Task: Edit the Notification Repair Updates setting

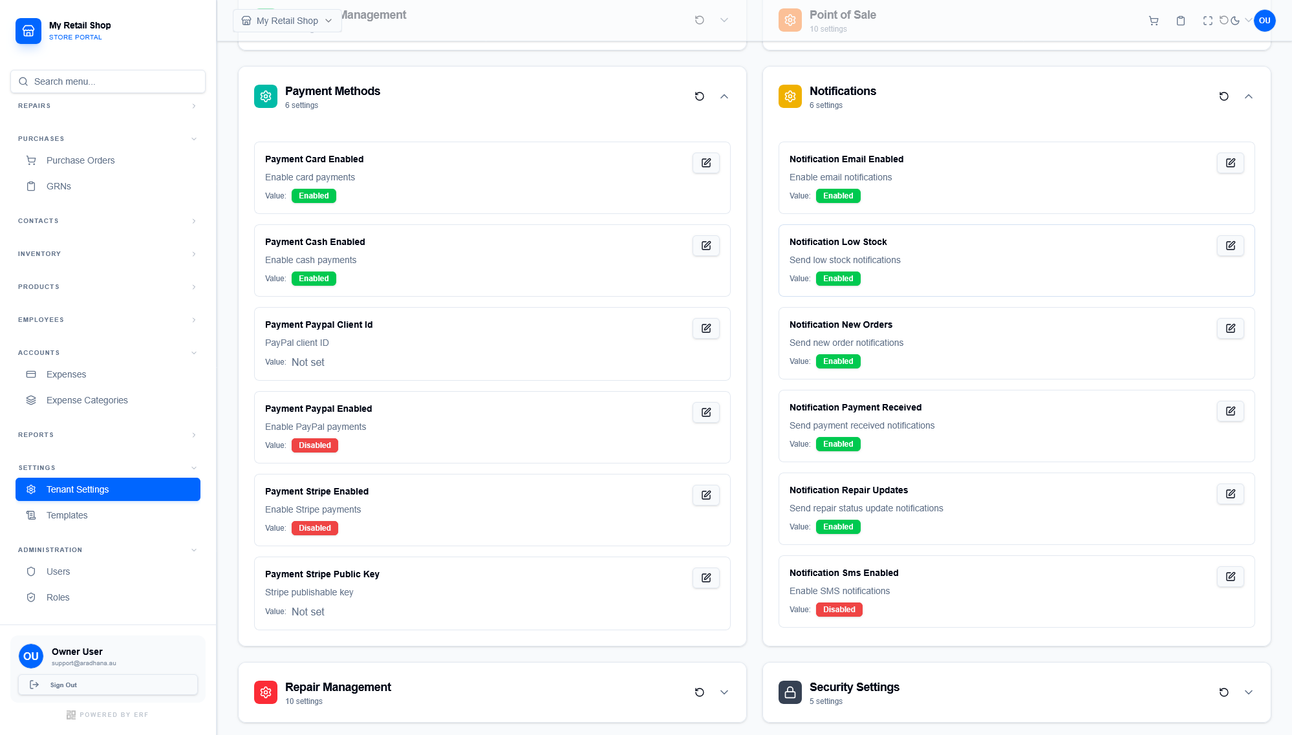Action: [x=1231, y=494]
